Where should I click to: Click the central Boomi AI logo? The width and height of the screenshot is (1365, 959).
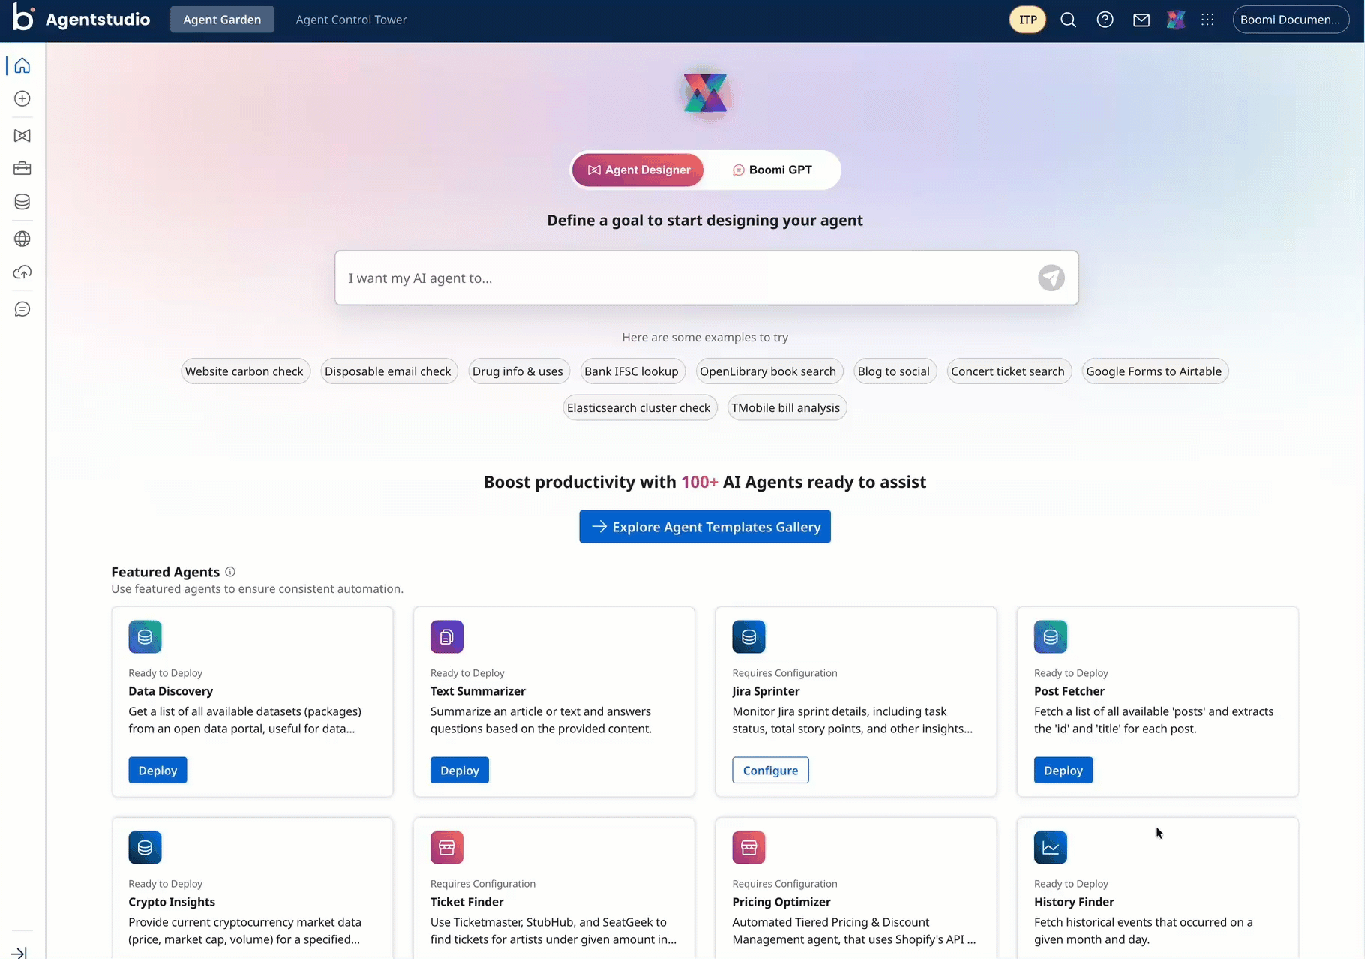point(705,93)
